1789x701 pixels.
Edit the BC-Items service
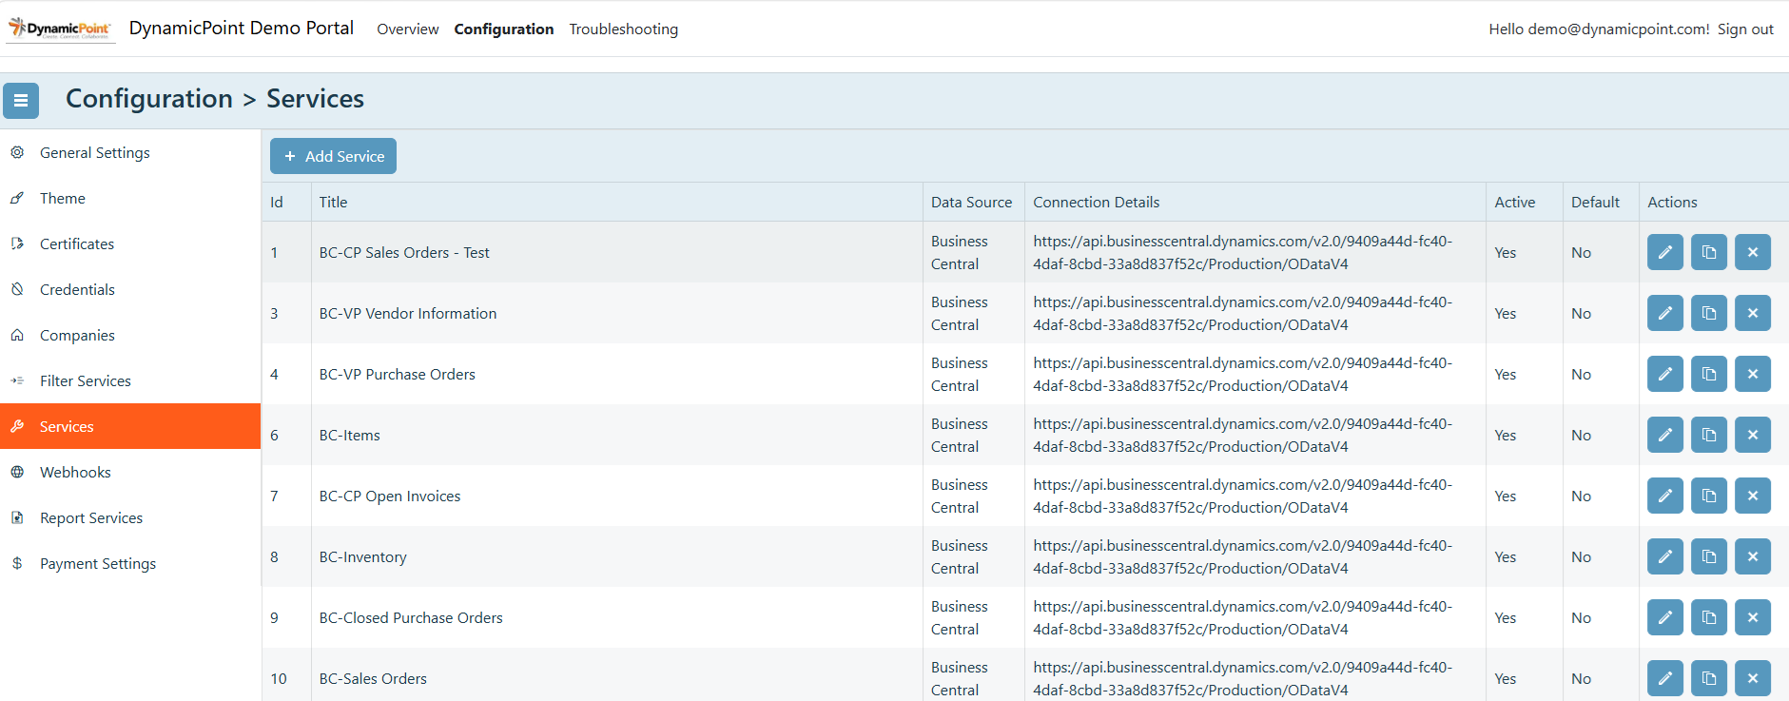1665,435
